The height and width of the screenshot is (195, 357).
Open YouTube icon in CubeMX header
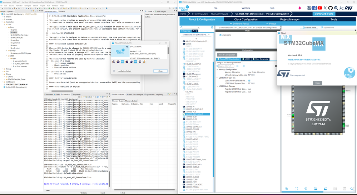pos(320,8)
